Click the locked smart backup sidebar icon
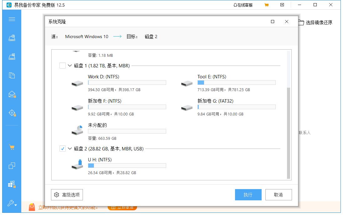Viewport: 343px width, 215px height. pos(12,113)
